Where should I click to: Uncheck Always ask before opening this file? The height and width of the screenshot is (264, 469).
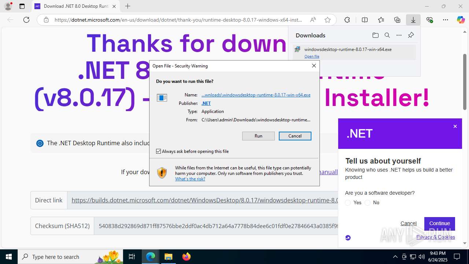(159, 151)
